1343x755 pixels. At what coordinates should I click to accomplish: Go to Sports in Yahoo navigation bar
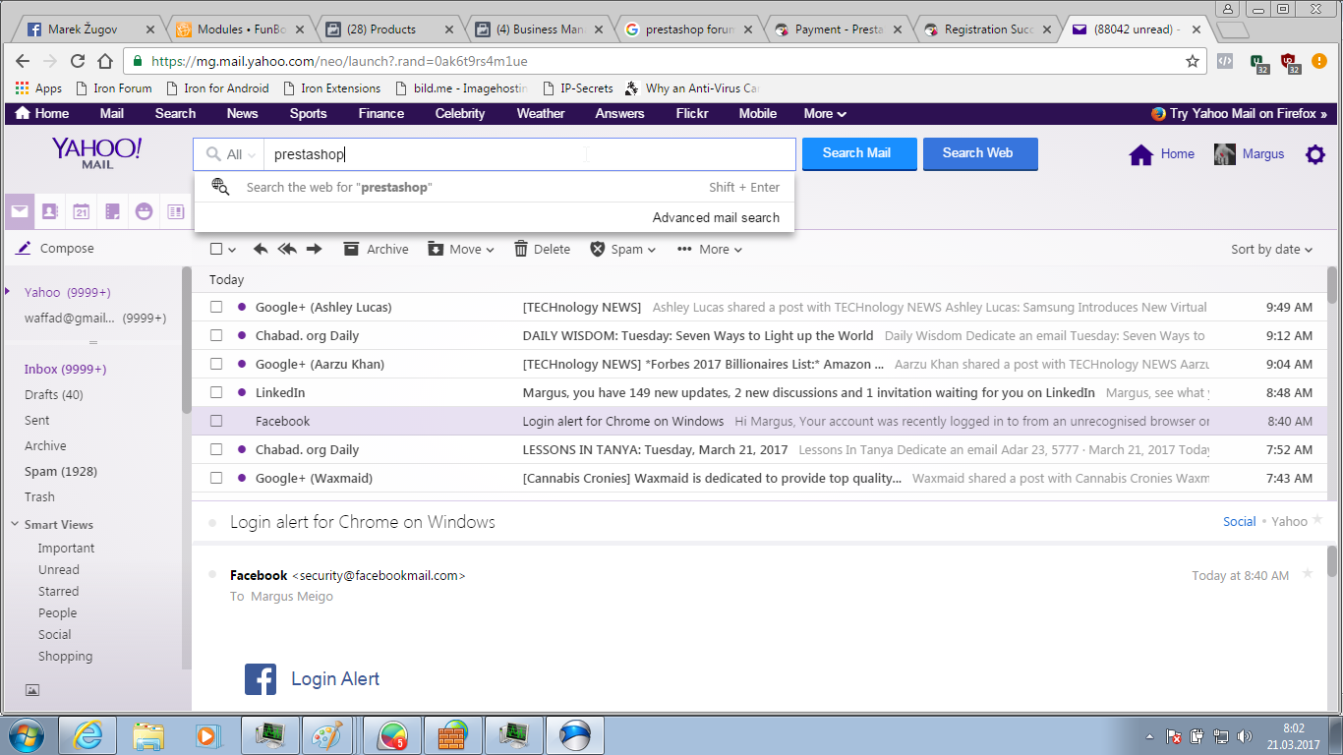[308, 114]
